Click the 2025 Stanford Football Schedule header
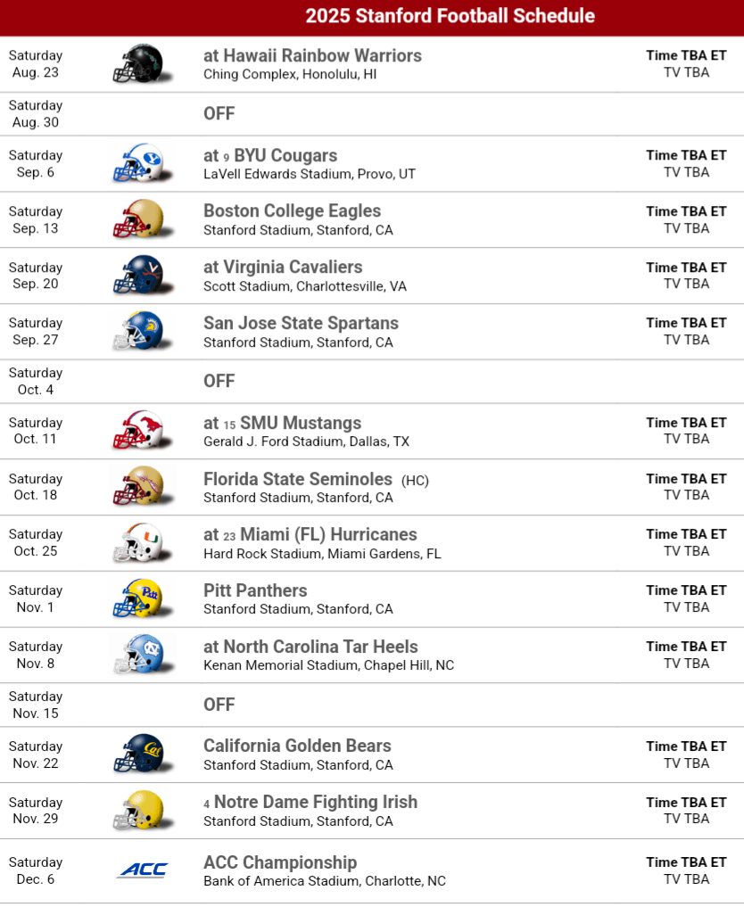This screenshot has height=907, width=744. [450, 16]
